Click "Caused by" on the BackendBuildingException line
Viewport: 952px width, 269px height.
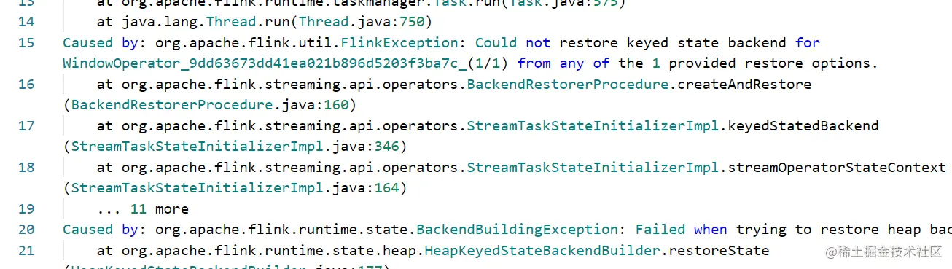pos(100,230)
